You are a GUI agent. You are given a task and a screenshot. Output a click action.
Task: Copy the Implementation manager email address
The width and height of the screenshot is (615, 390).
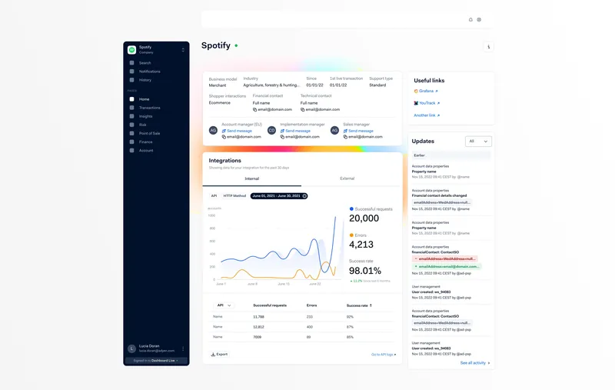282,137
